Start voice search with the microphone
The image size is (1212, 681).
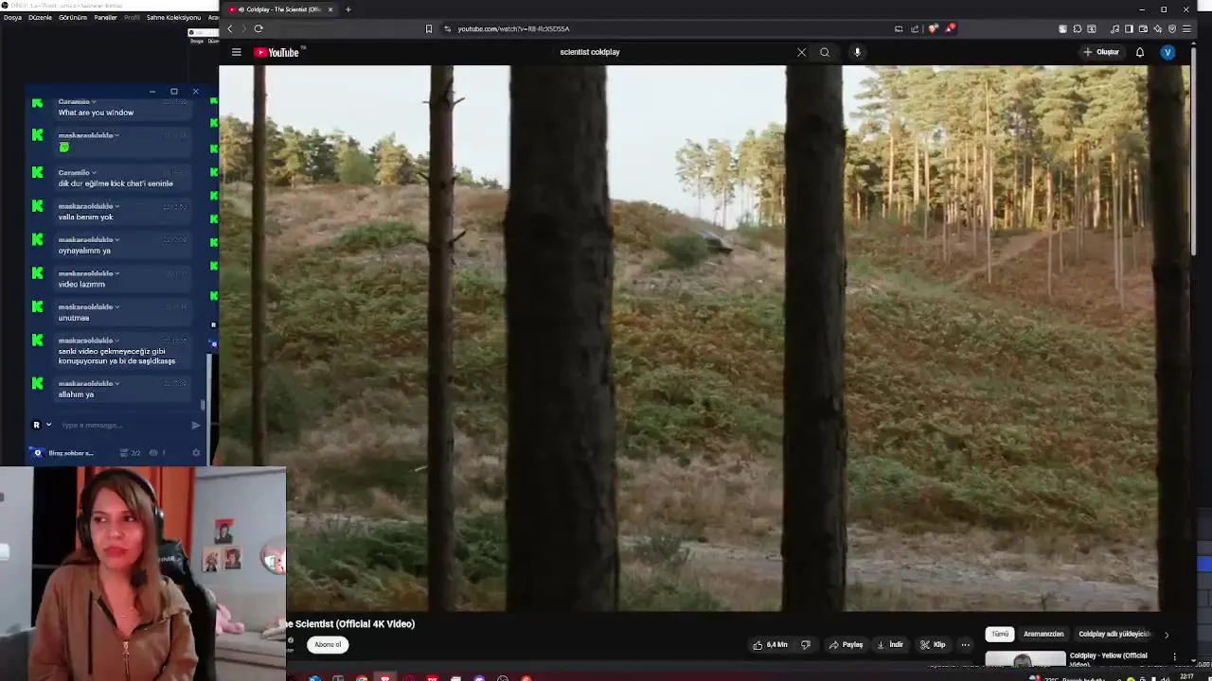tap(857, 52)
